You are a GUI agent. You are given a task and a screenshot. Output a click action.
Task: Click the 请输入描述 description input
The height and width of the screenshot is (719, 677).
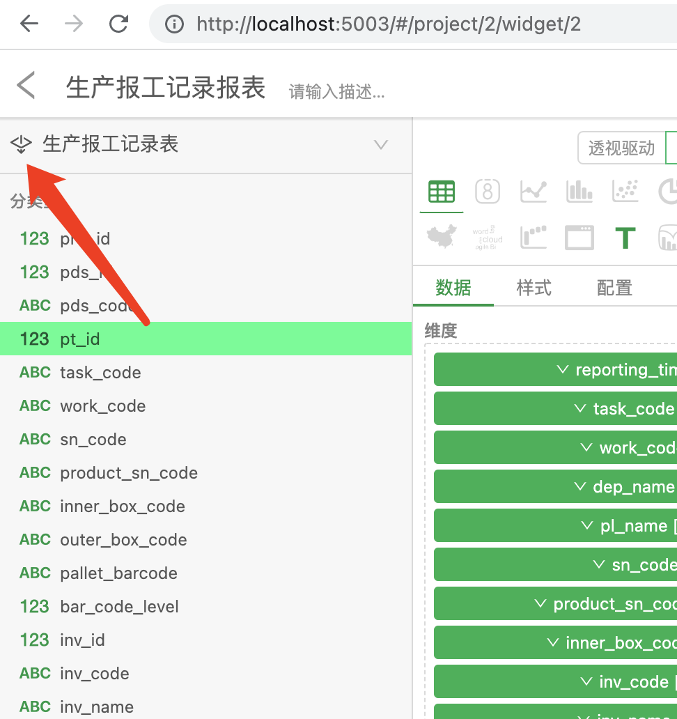[336, 91]
